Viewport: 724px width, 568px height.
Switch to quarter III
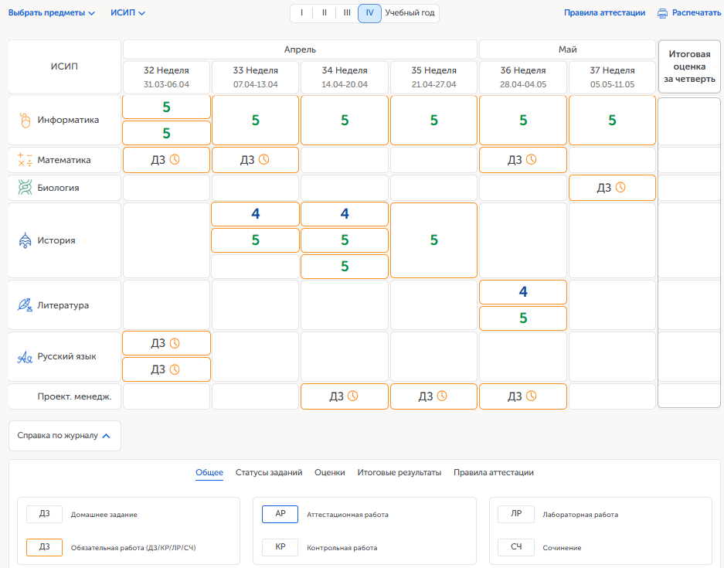347,13
